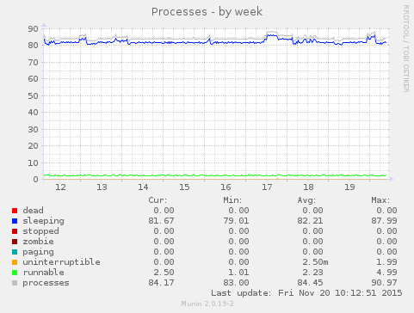Click y-axis label 20
This screenshot has width=414, height=313.
[33, 146]
